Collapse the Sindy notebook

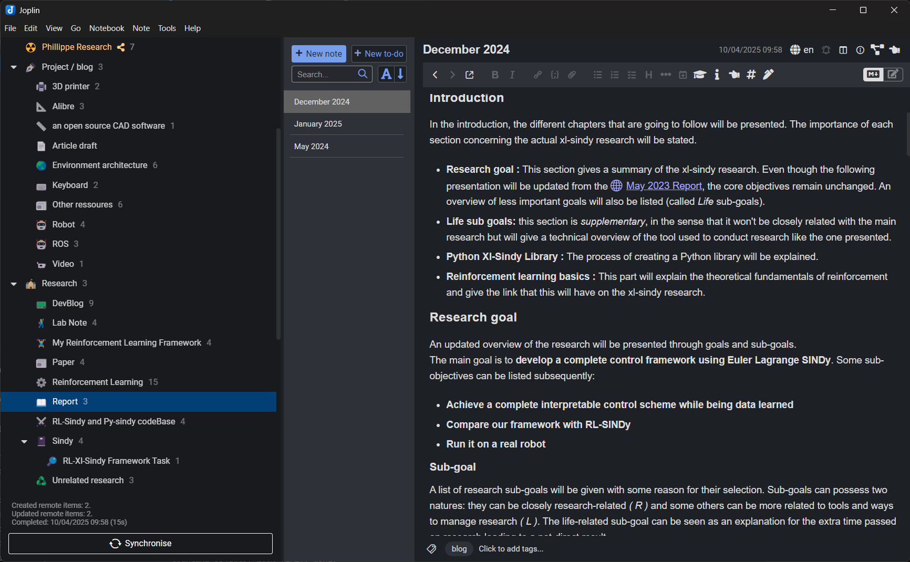point(24,441)
